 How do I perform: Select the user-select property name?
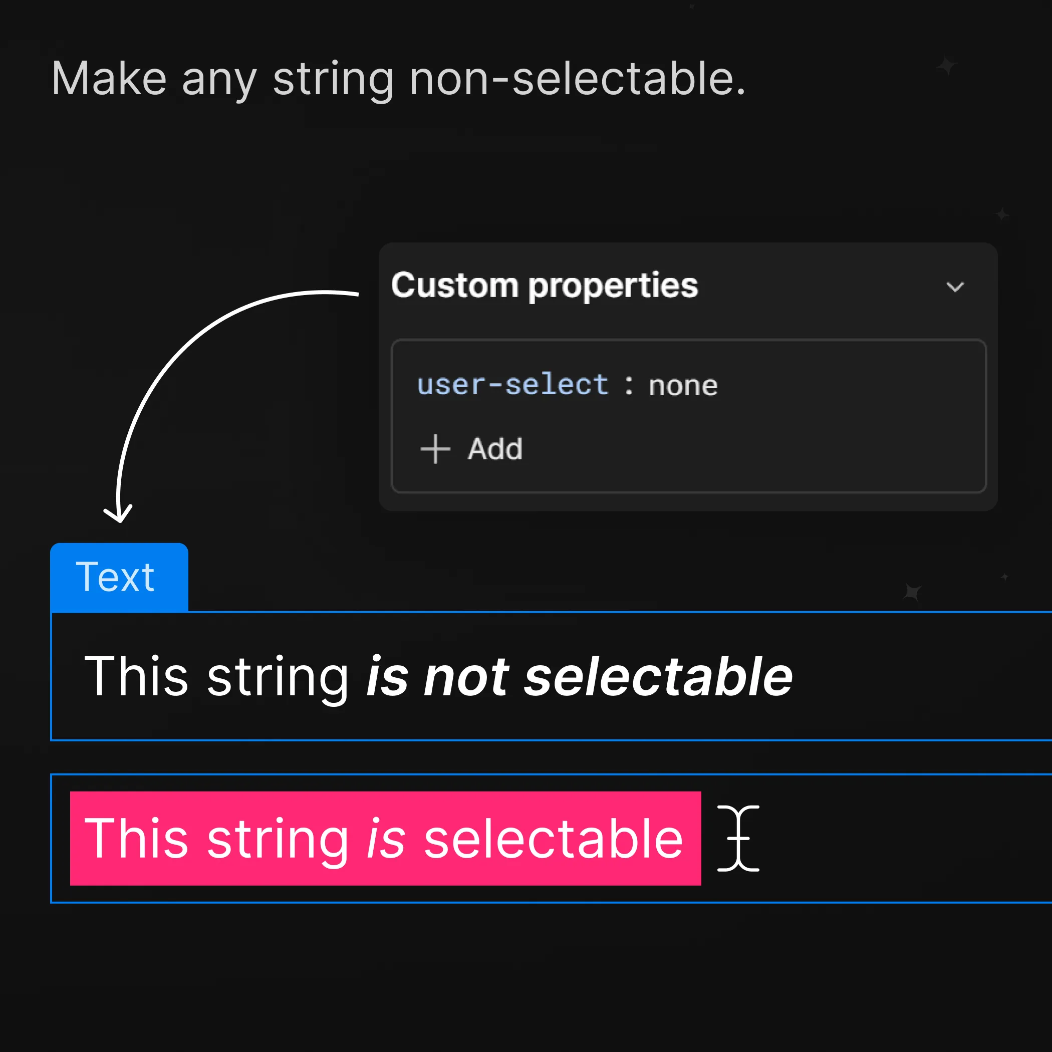click(x=512, y=384)
